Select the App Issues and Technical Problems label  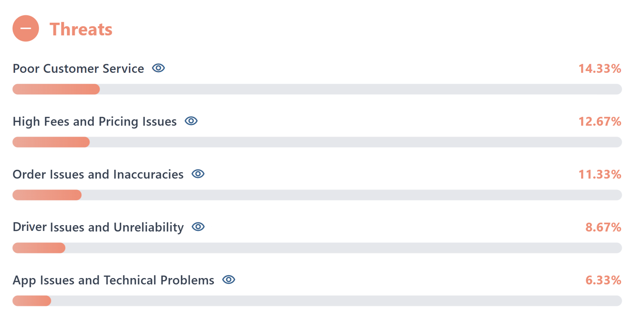point(113,280)
